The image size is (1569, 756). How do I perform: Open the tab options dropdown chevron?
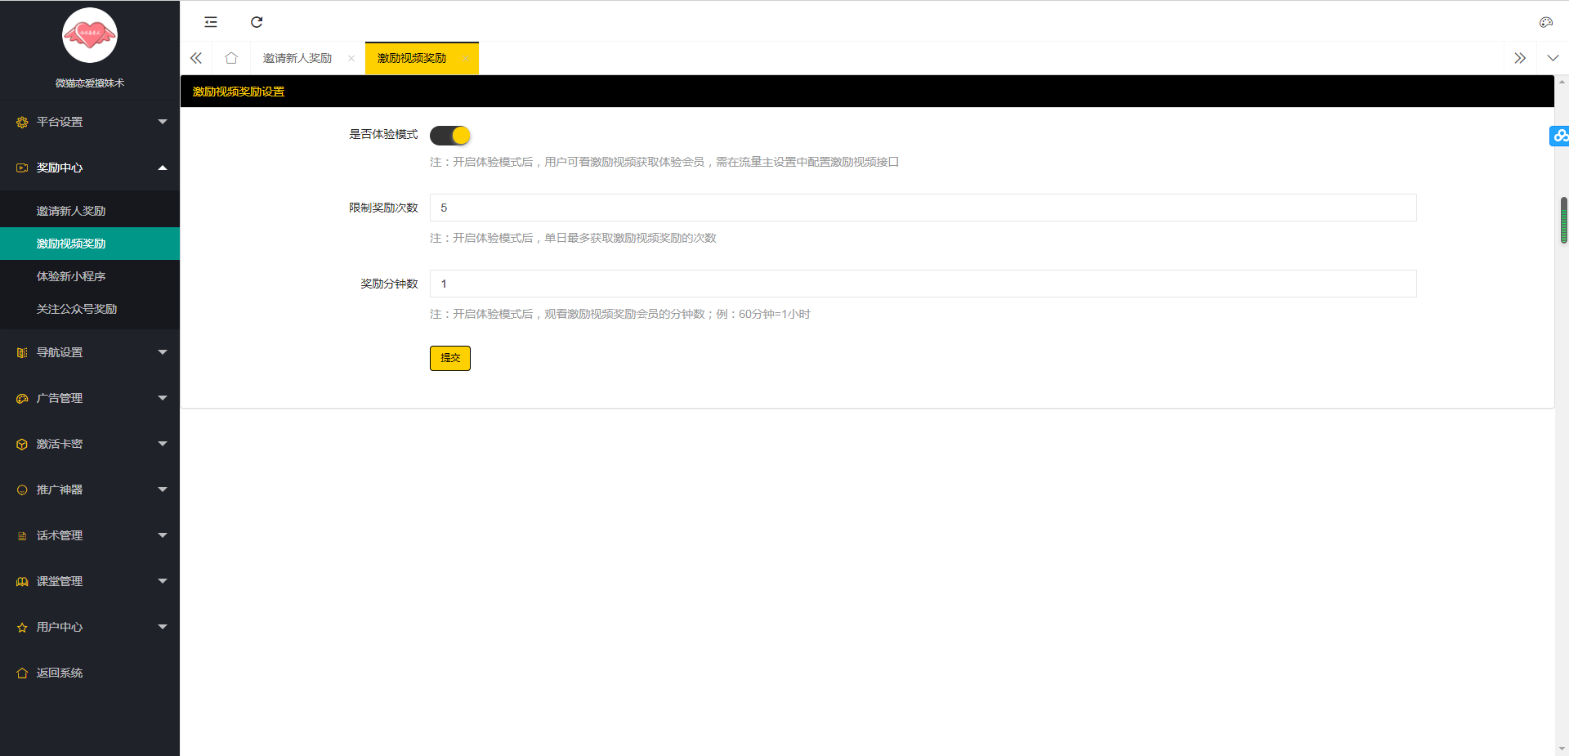(1553, 58)
